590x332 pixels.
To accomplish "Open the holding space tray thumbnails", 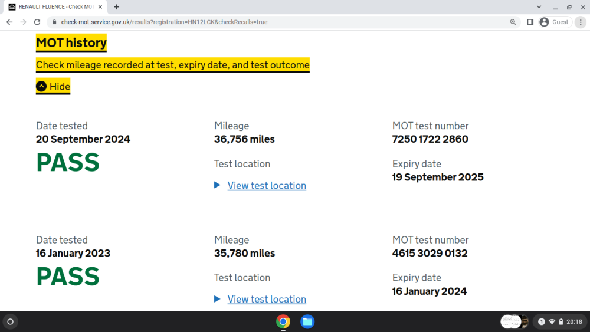I will [x=514, y=321].
